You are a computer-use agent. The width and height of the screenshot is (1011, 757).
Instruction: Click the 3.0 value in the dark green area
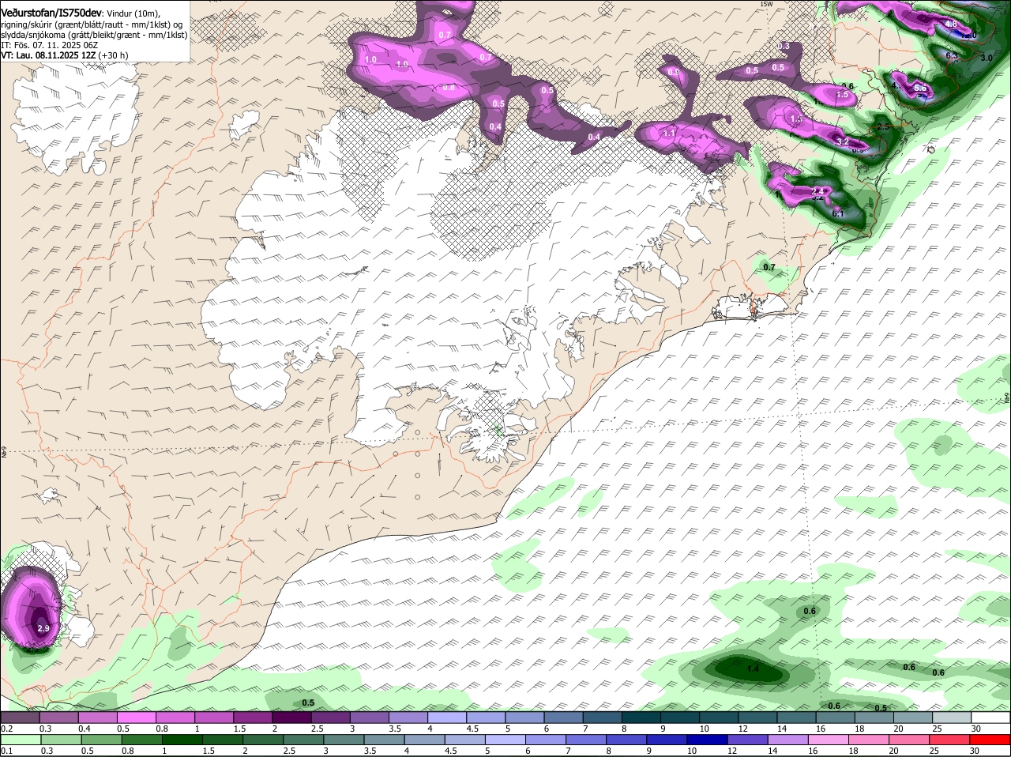(987, 58)
